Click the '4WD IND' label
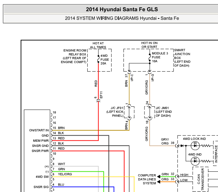Screen dimensions: 218x192 point(195,154)
